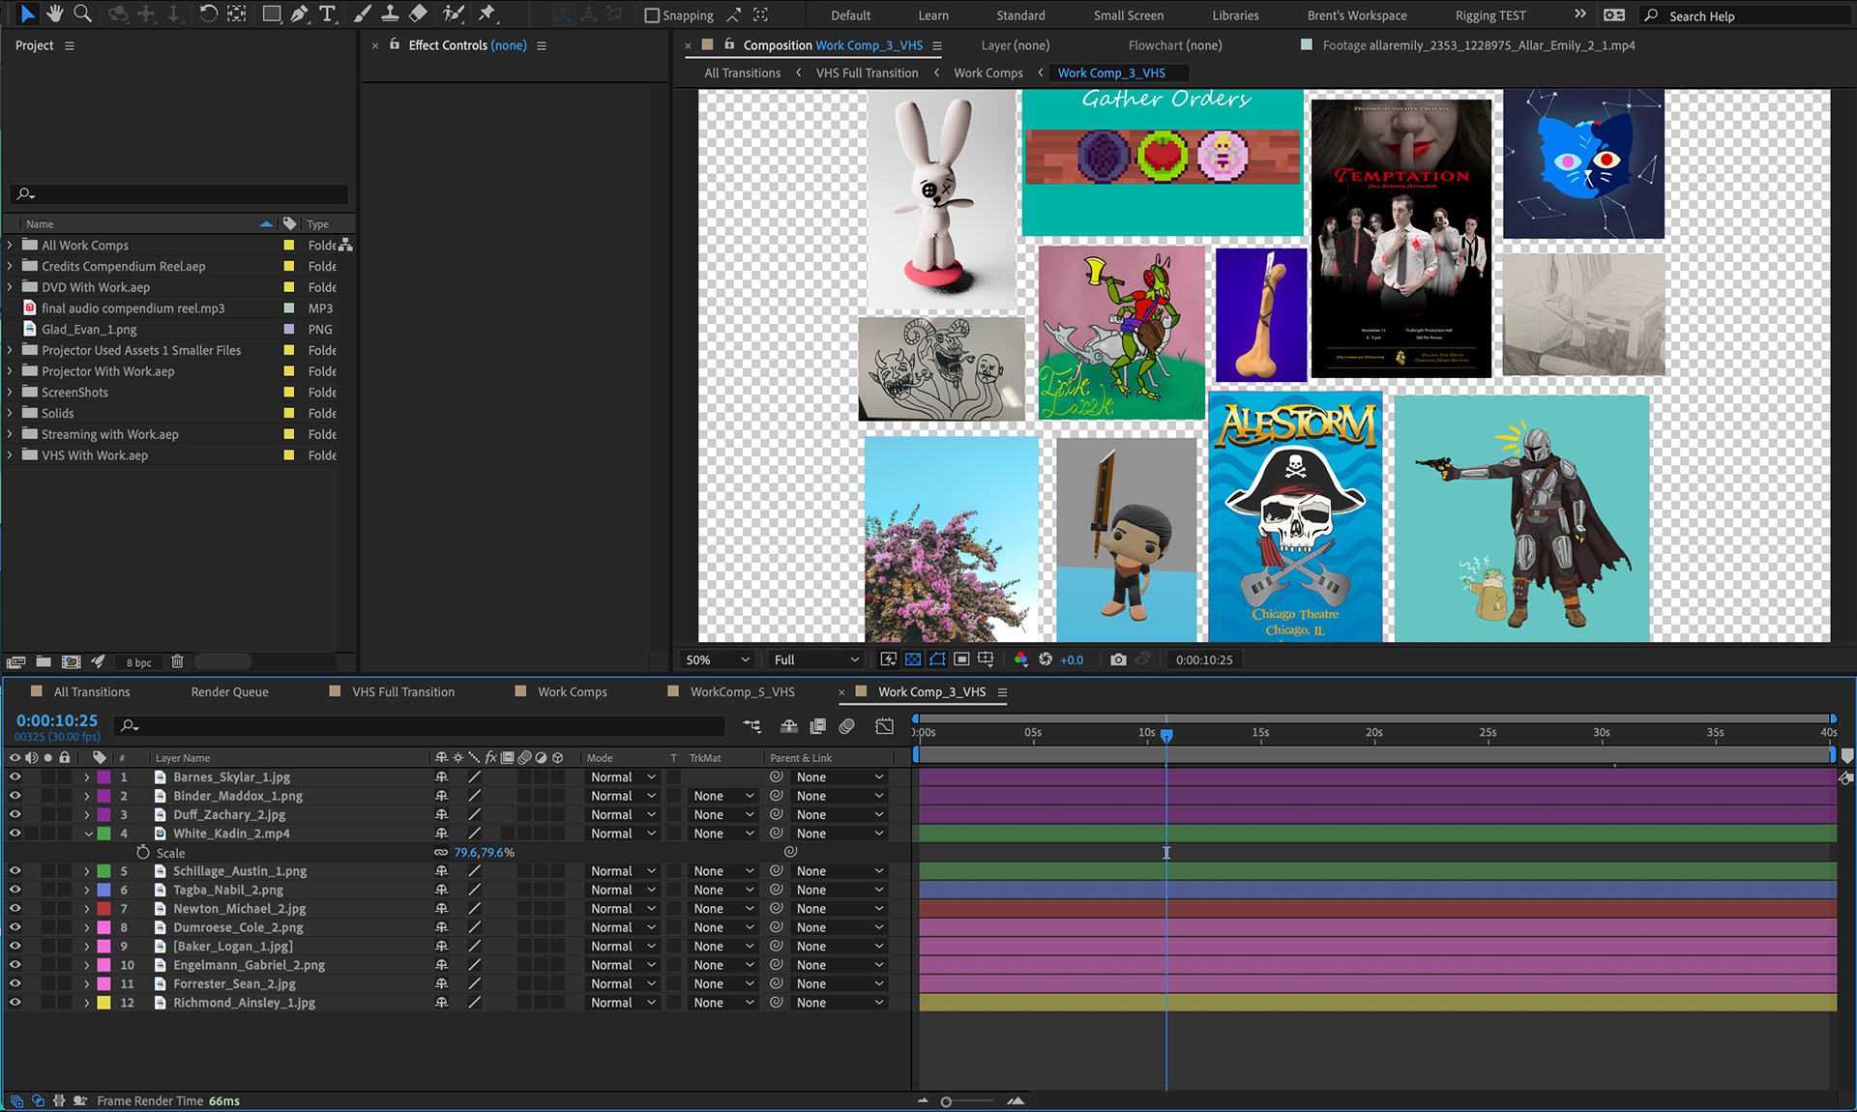Select the Brush tool
This screenshot has height=1112, width=1857.
(362, 14)
